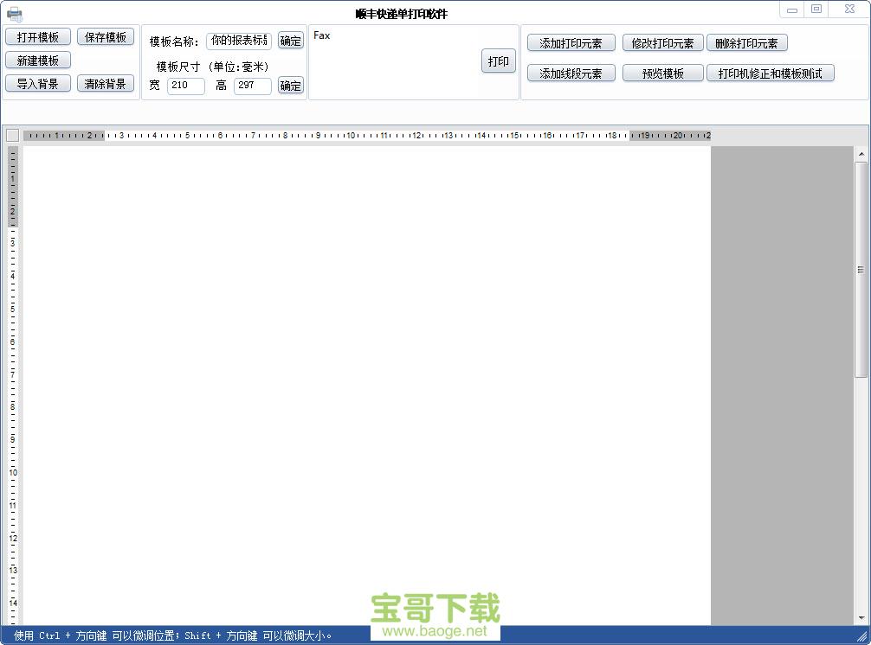Image resolution: width=871 pixels, height=645 pixels.
Task: Confirm the template size with 确定
Action: (x=290, y=85)
